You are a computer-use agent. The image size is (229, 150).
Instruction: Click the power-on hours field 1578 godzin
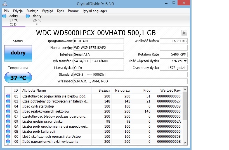[x=174, y=68]
